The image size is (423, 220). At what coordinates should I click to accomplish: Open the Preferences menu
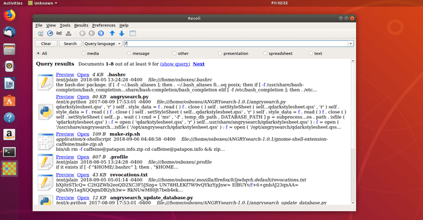(103, 25)
